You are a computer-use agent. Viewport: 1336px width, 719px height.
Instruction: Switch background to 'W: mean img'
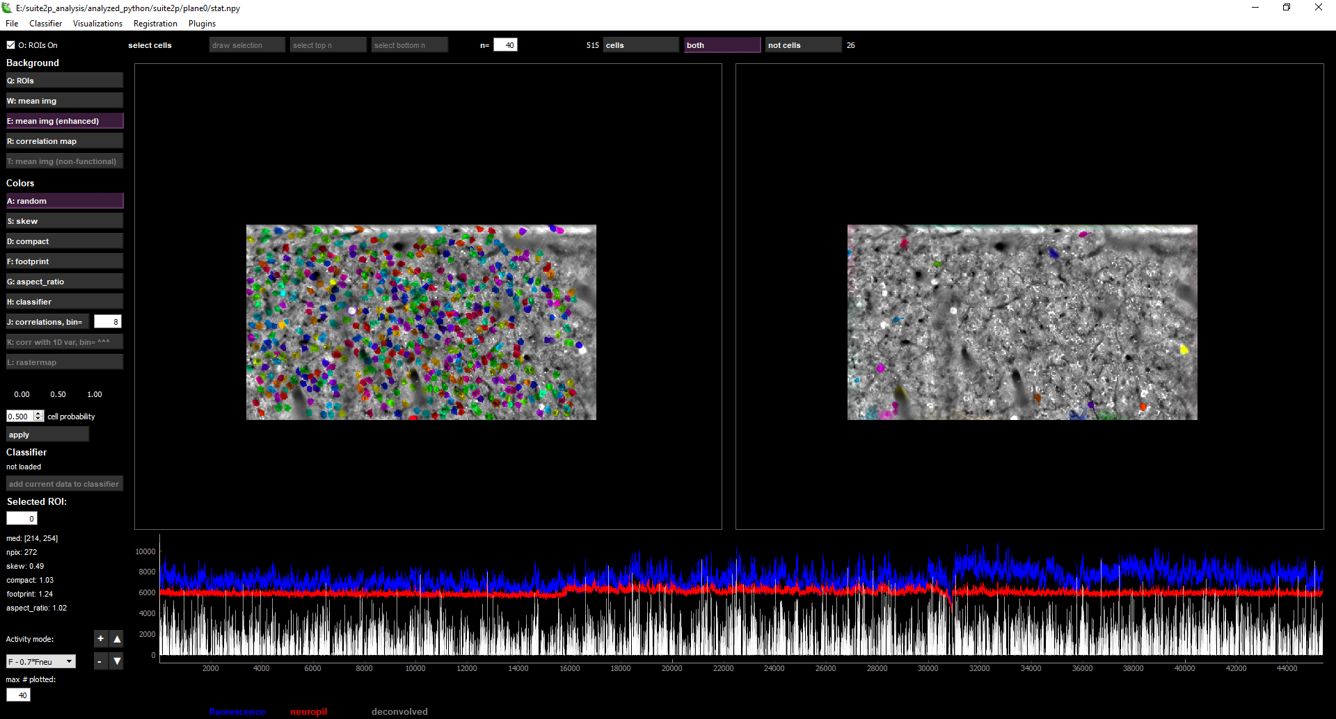pyautogui.click(x=64, y=100)
